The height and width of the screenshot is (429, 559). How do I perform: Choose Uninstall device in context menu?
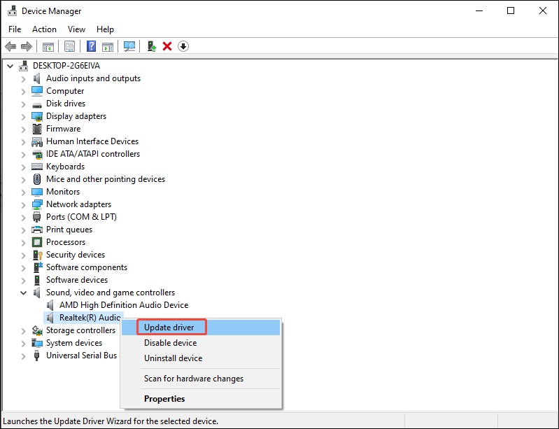[x=201, y=358]
